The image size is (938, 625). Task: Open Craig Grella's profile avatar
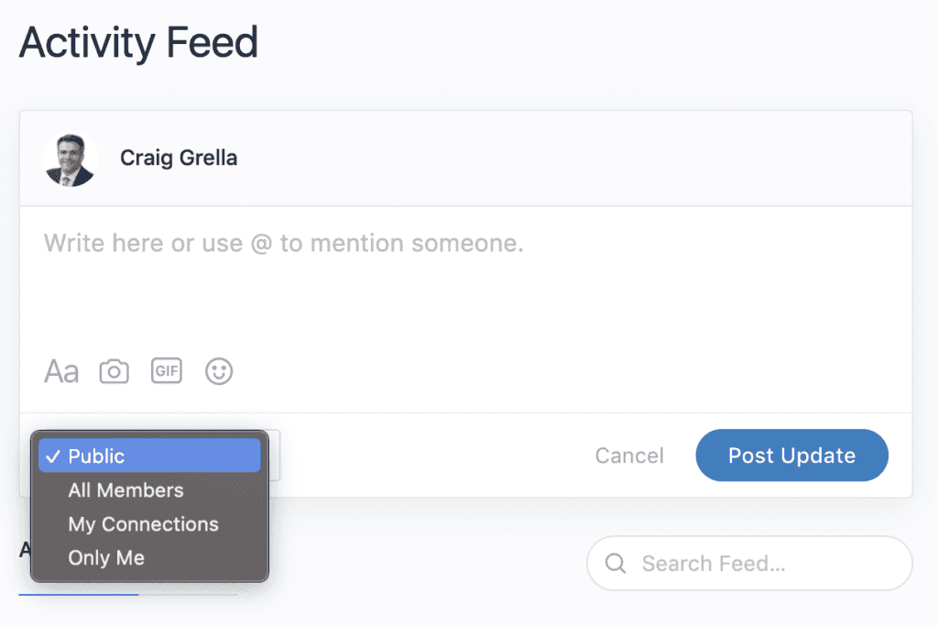pyautogui.click(x=71, y=159)
